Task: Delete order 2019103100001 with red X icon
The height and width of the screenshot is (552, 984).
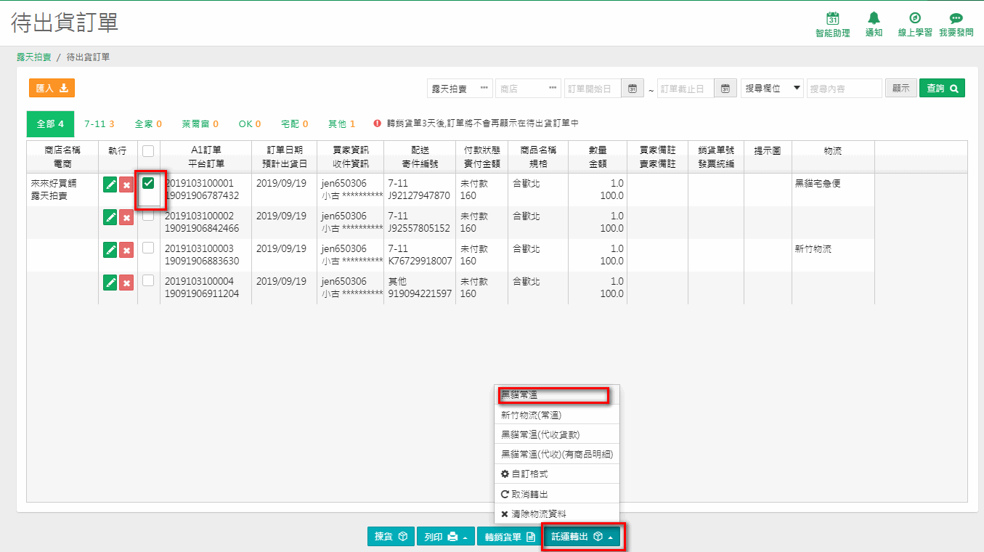Action: (x=126, y=184)
